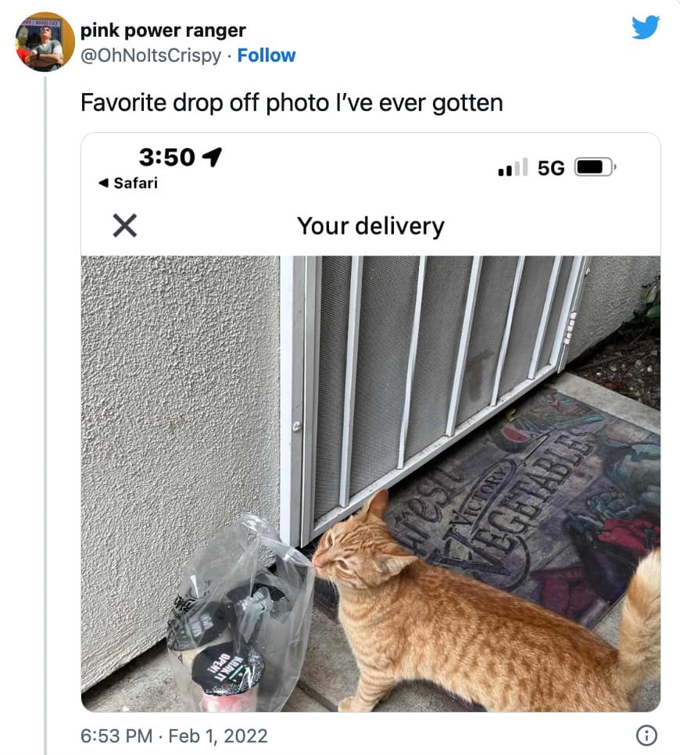680x755 pixels.
Task: Click the Your delivery heading
Action: tap(370, 226)
